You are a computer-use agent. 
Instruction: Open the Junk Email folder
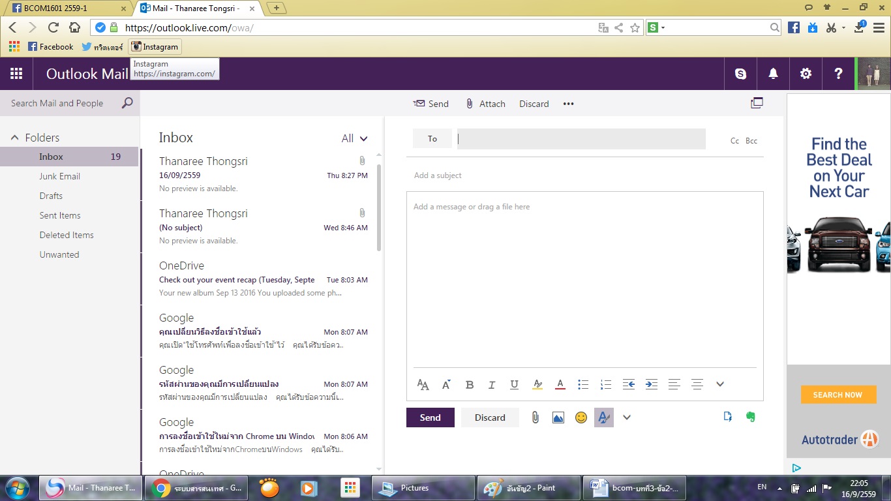pyautogui.click(x=60, y=176)
